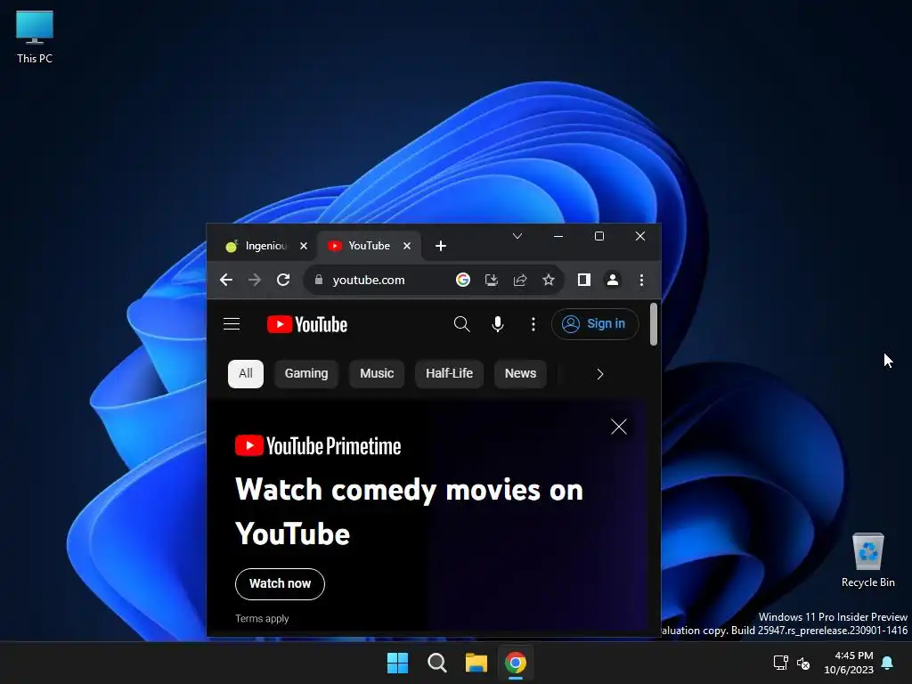912x684 pixels.
Task: Select the Half-Life filter chip
Action: (449, 373)
